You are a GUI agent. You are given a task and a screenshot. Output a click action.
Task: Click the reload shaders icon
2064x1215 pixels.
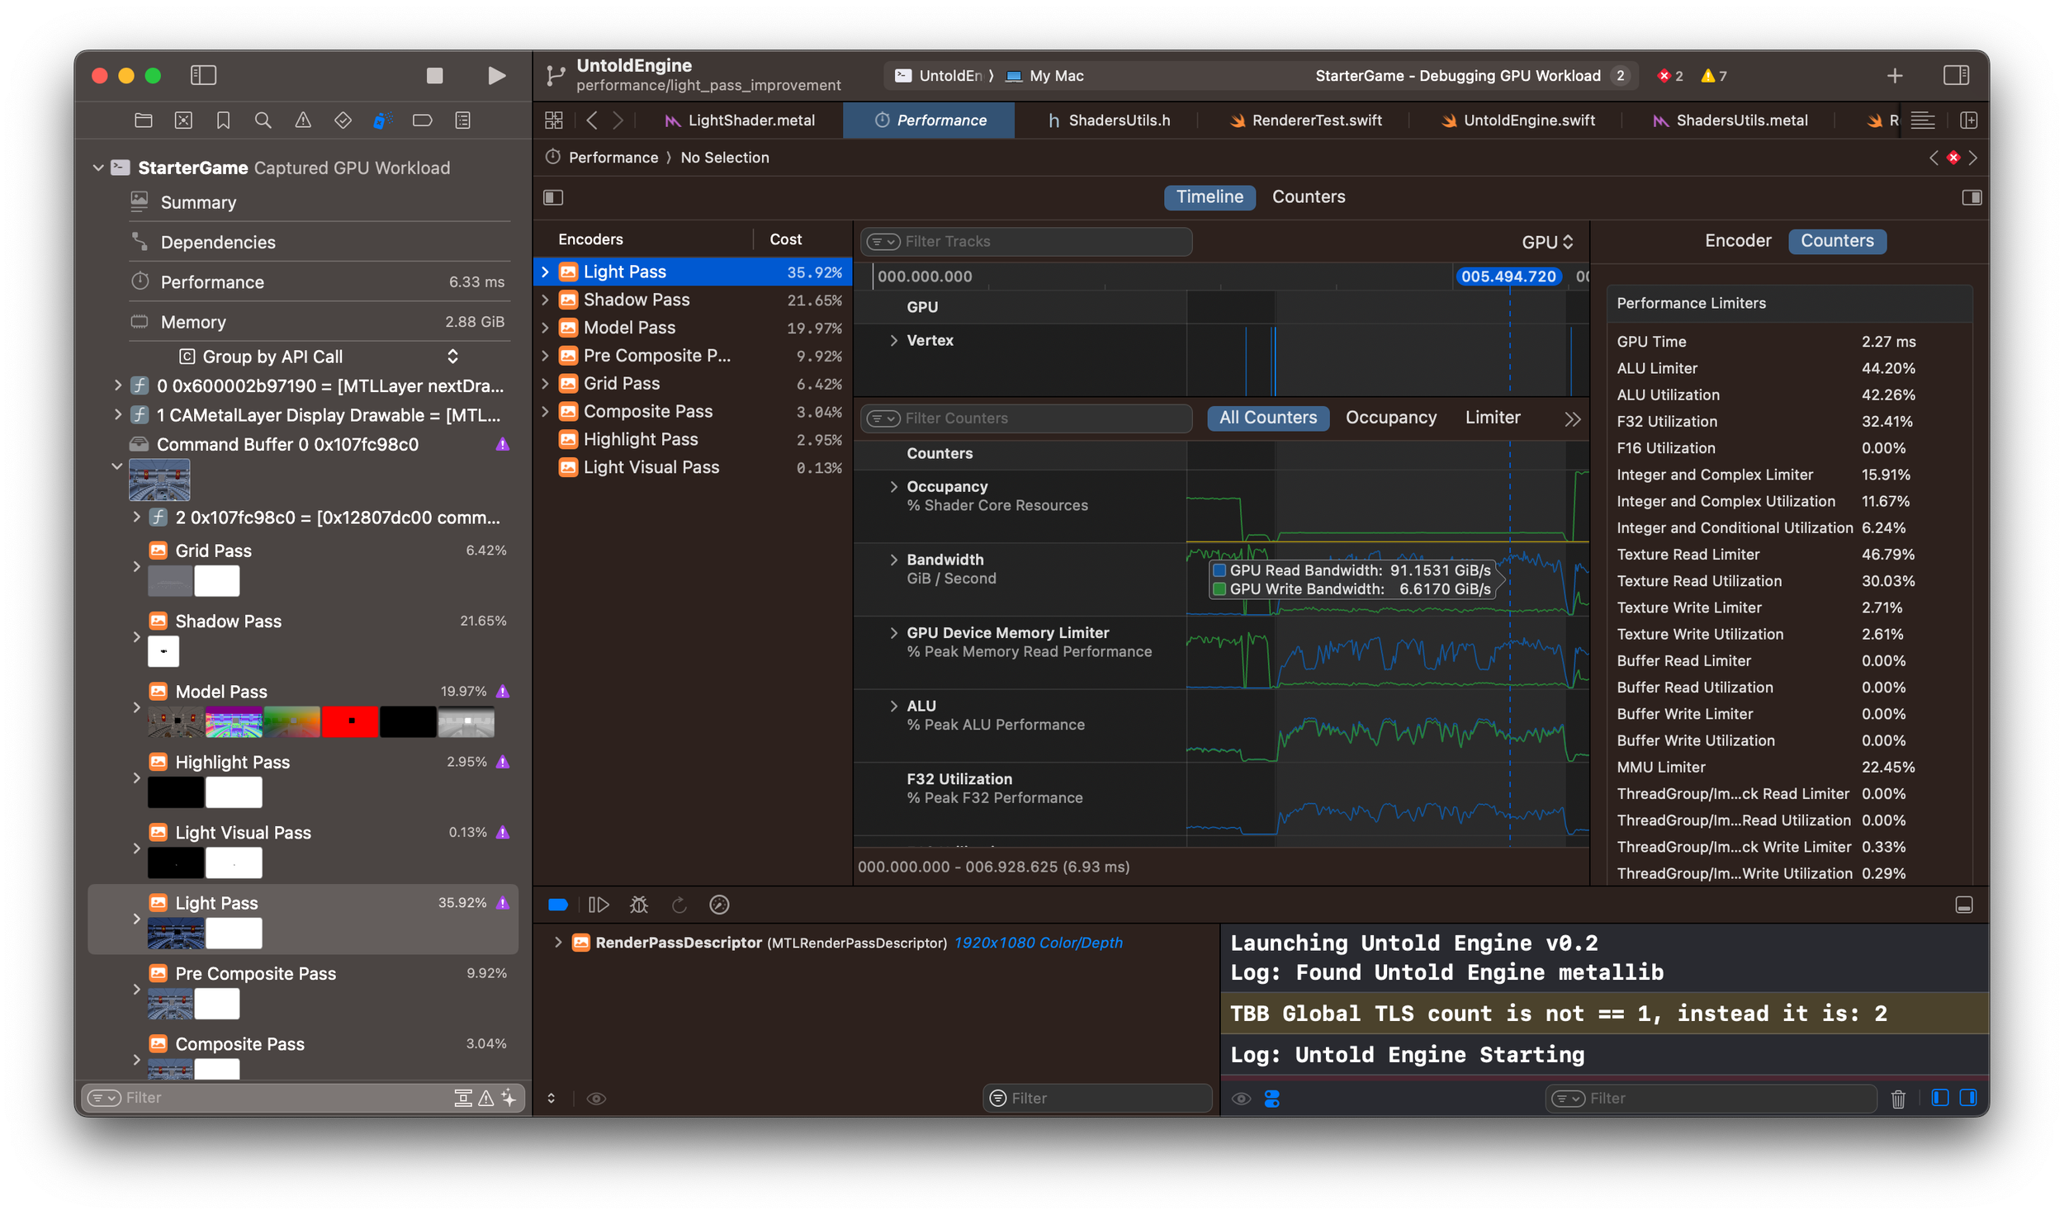(679, 905)
